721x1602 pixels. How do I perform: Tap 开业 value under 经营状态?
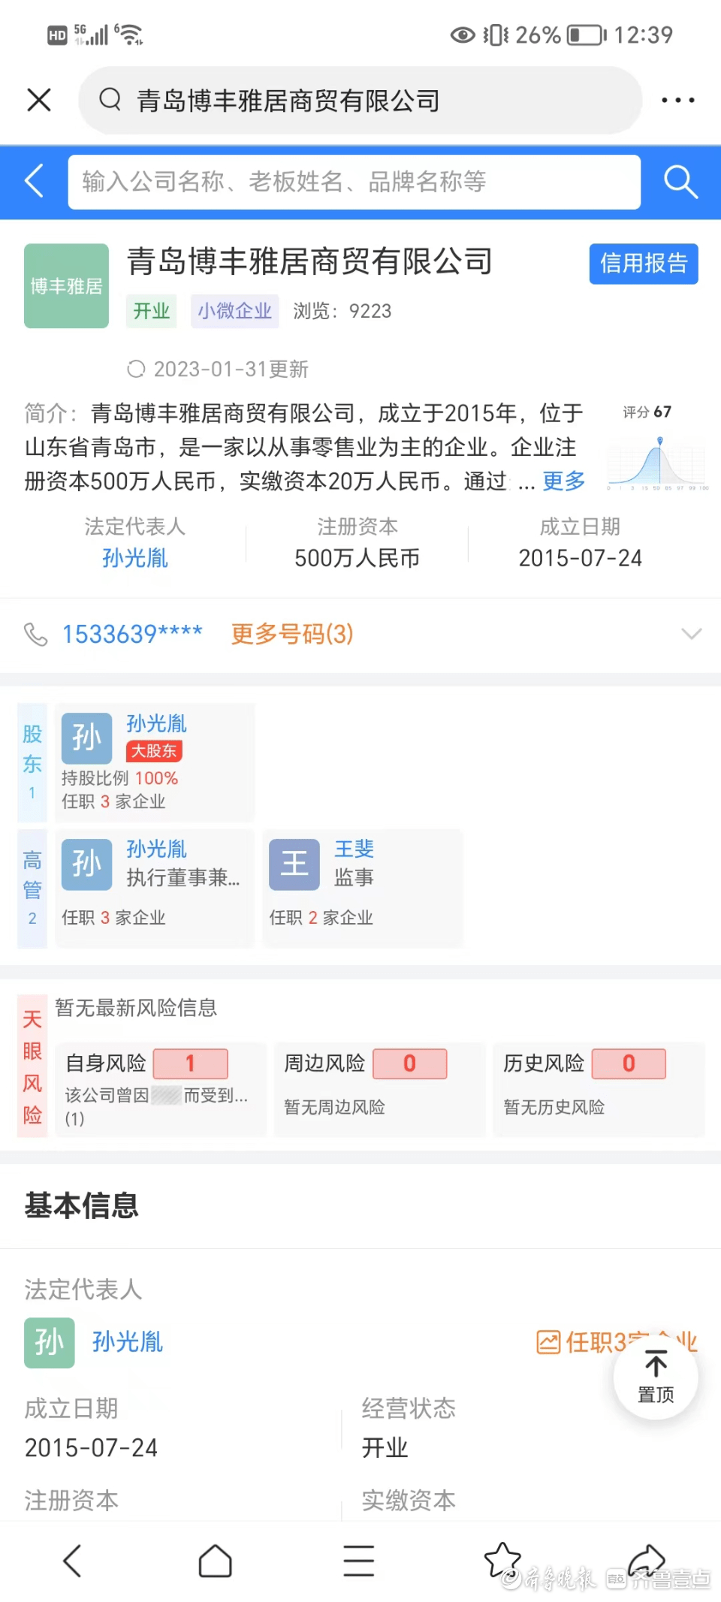coord(385,1447)
